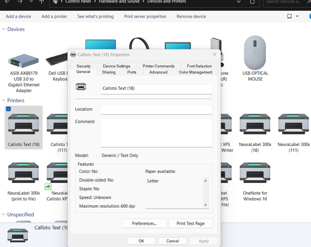Switch to the Device Settings tab
The image size is (311, 247).
pos(117,66)
